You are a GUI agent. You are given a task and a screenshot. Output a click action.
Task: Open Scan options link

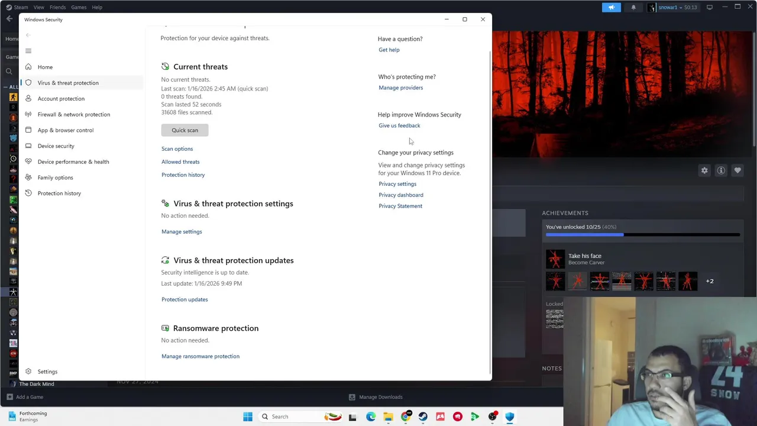(x=177, y=149)
